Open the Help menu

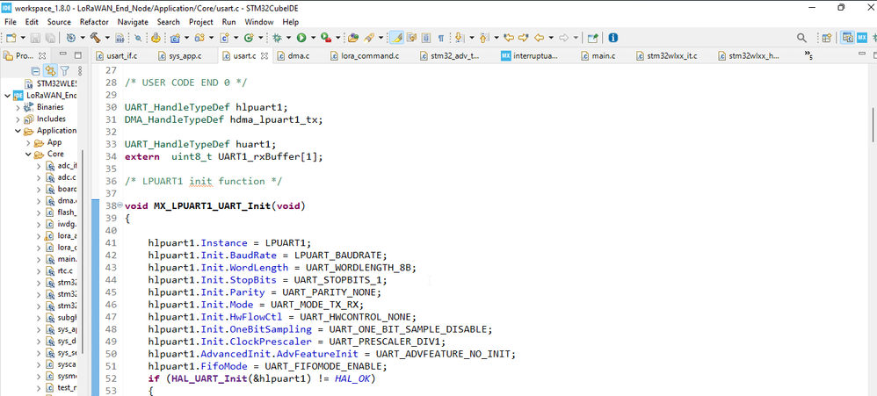(x=290, y=22)
